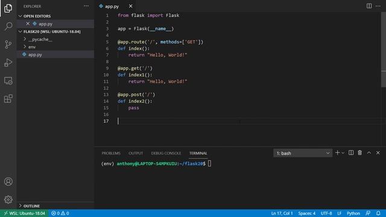Click the 'def index1():' line
The width and height of the screenshot is (386, 217).
(135, 75)
